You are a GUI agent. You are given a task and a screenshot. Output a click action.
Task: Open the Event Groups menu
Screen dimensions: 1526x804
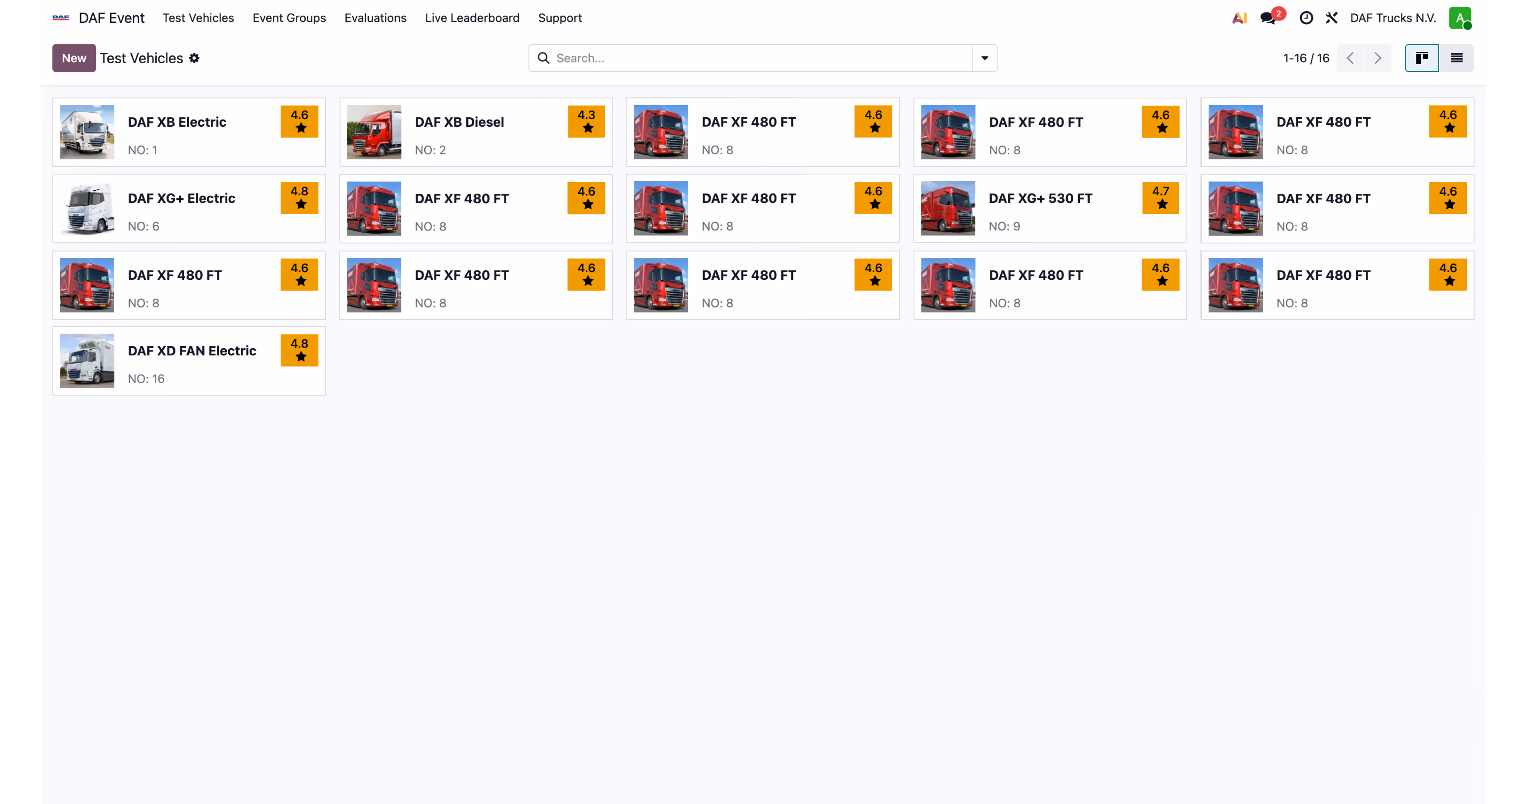(x=289, y=18)
